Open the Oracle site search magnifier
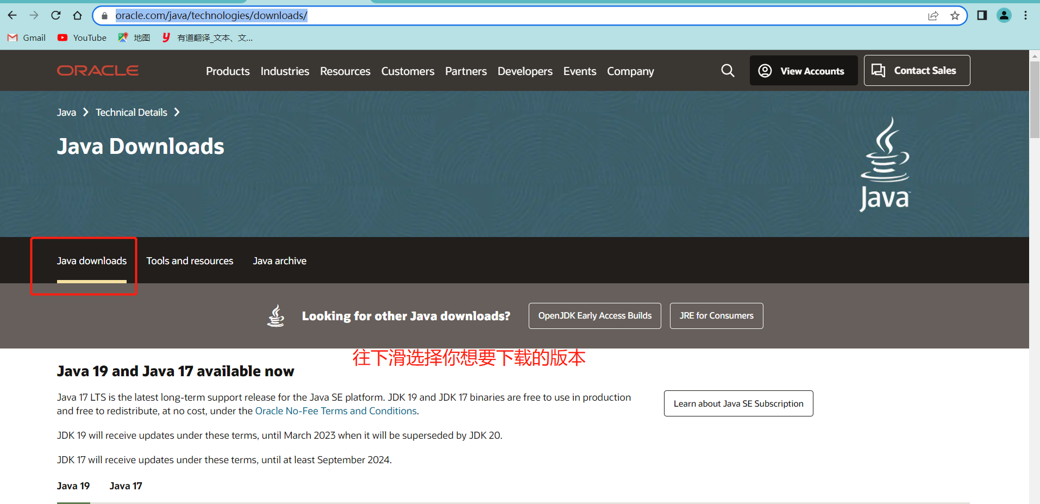This screenshot has height=504, width=1040. click(x=728, y=71)
